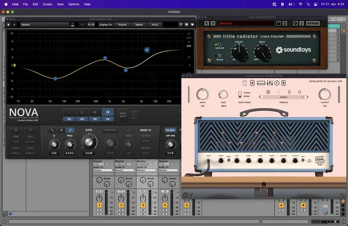The height and width of the screenshot is (226, 348).
Task: Click Archetype import preset icon
Action: point(289,92)
